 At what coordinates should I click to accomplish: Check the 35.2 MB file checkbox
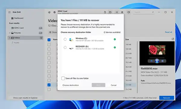49,89
